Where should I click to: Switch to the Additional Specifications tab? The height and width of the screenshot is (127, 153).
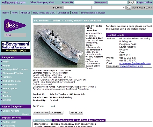click(90, 120)
